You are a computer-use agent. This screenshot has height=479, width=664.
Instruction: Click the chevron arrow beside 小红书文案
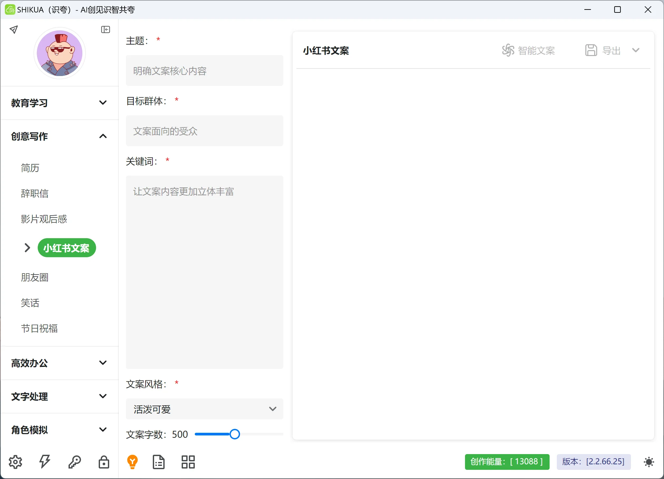coord(27,248)
